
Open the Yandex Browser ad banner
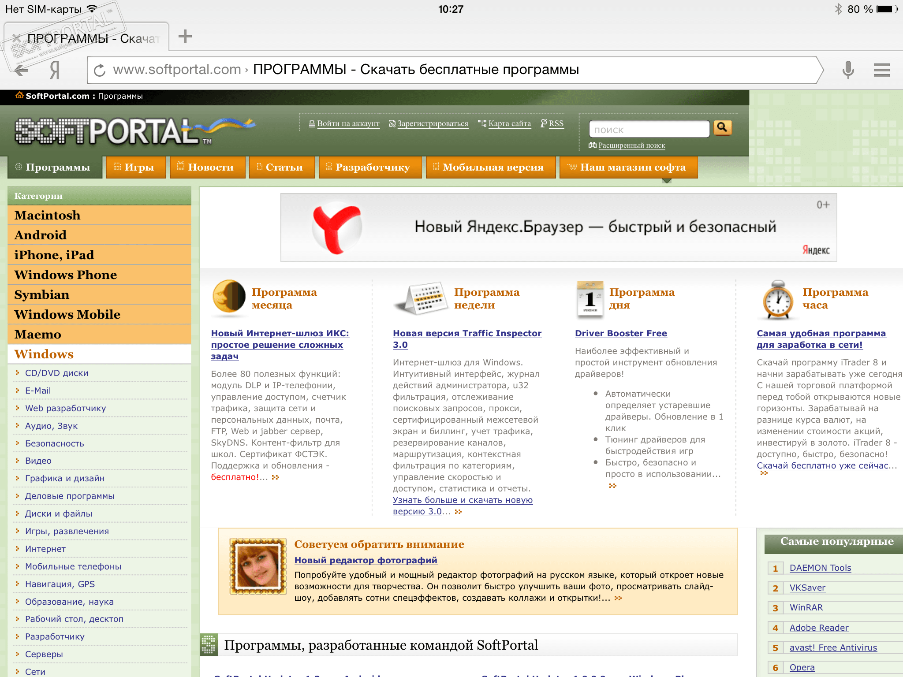click(x=558, y=227)
